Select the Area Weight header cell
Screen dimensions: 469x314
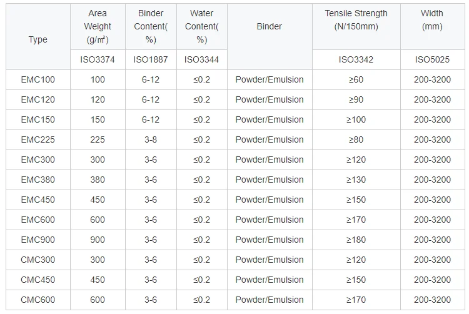tap(98, 27)
